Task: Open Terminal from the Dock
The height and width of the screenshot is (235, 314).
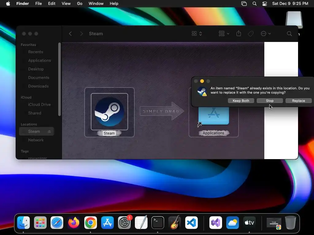Action: 158,223
